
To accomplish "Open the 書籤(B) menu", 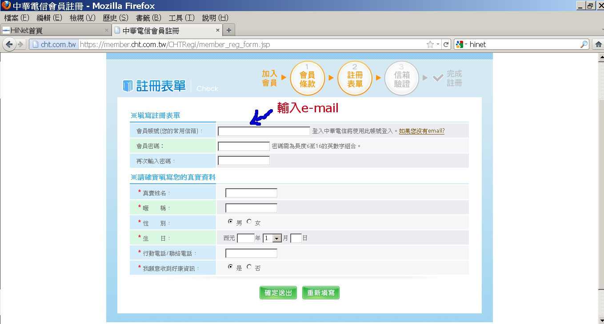I will [x=148, y=18].
